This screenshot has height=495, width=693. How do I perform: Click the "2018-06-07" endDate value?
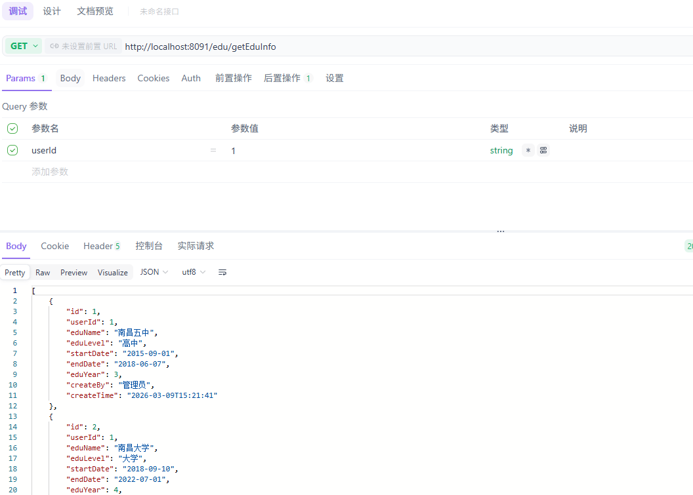[140, 364]
